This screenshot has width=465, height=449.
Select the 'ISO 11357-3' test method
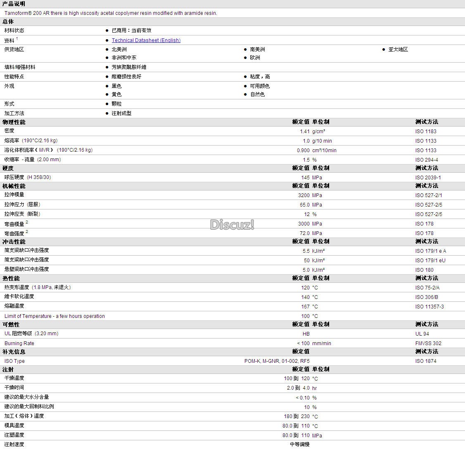pyautogui.click(x=429, y=307)
